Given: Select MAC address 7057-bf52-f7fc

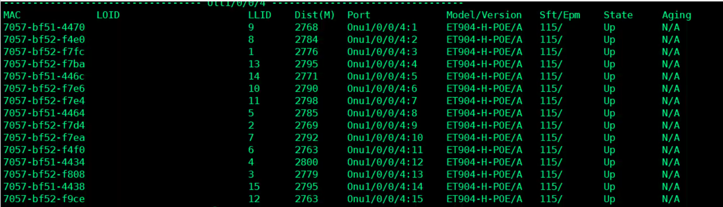Looking at the screenshot, I should [44, 52].
